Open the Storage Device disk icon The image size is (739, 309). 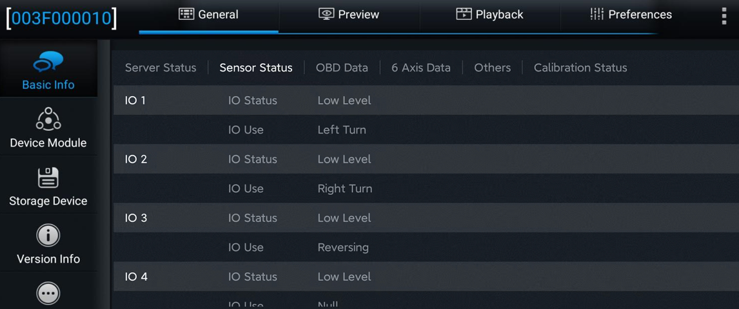point(48,177)
